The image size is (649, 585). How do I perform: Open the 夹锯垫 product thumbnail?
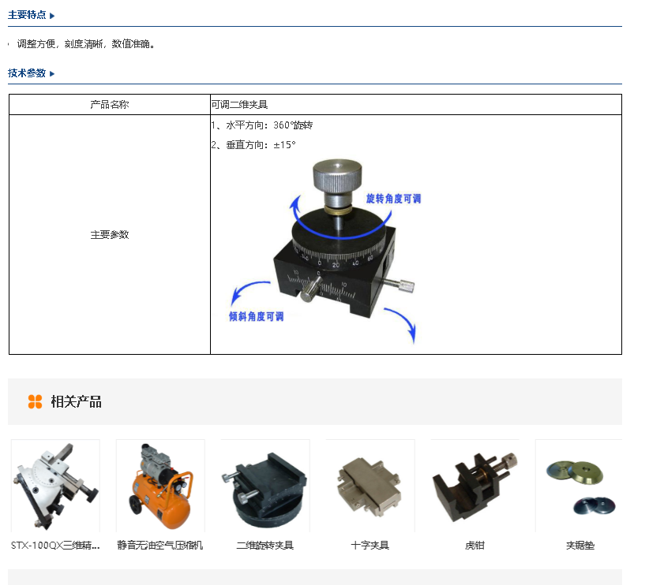[579, 486]
